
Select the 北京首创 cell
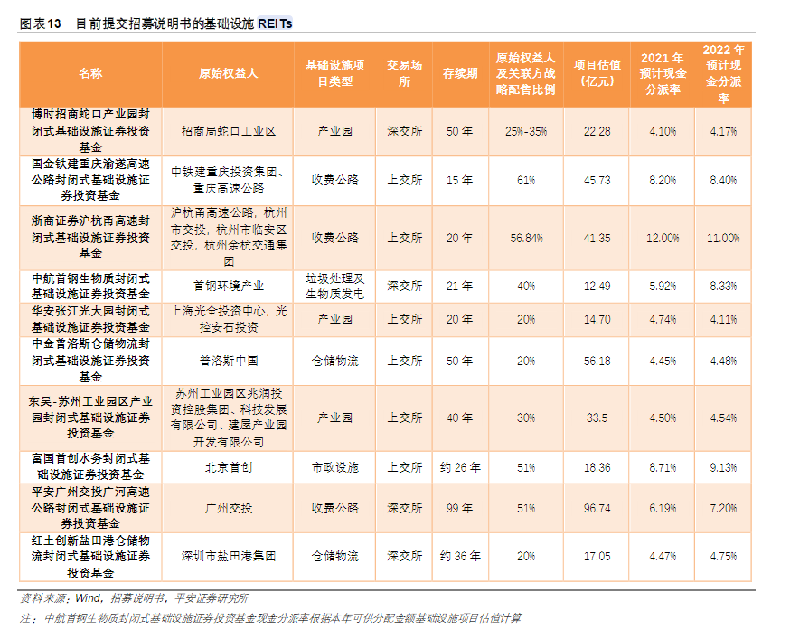click(228, 467)
